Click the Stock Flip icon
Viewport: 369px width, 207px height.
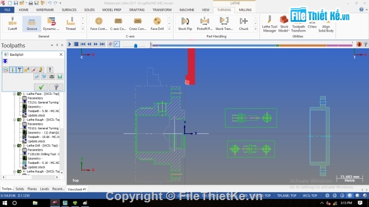185,24
